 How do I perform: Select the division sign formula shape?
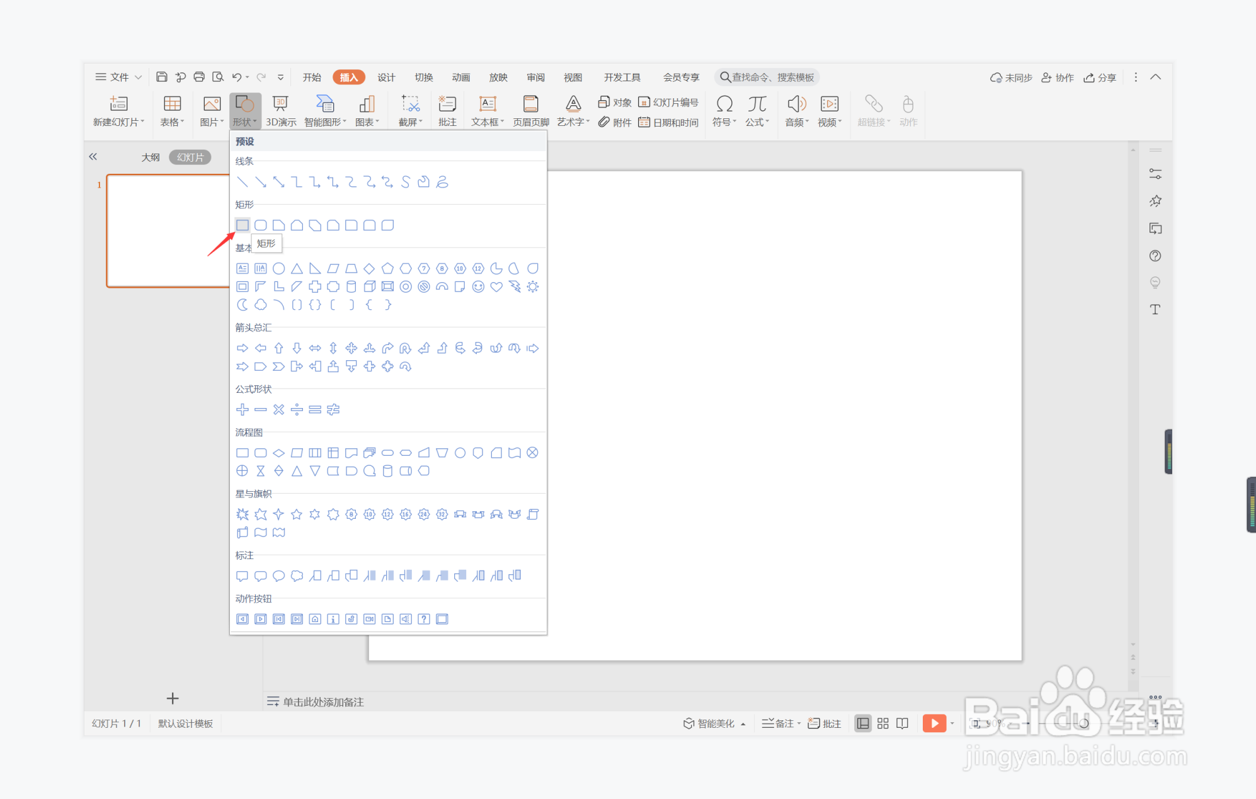[x=297, y=410]
